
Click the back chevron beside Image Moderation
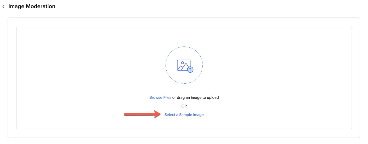coord(3,7)
